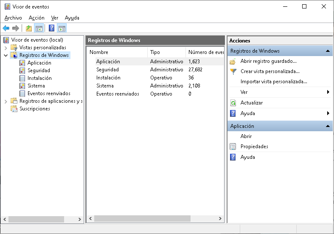
Task: Expand Registros de aplicaciones y servicios node
Action: (x=6, y=101)
